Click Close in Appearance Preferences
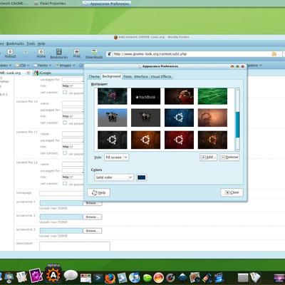Image resolution: width=285 pixels, height=285 pixels. [x=232, y=192]
